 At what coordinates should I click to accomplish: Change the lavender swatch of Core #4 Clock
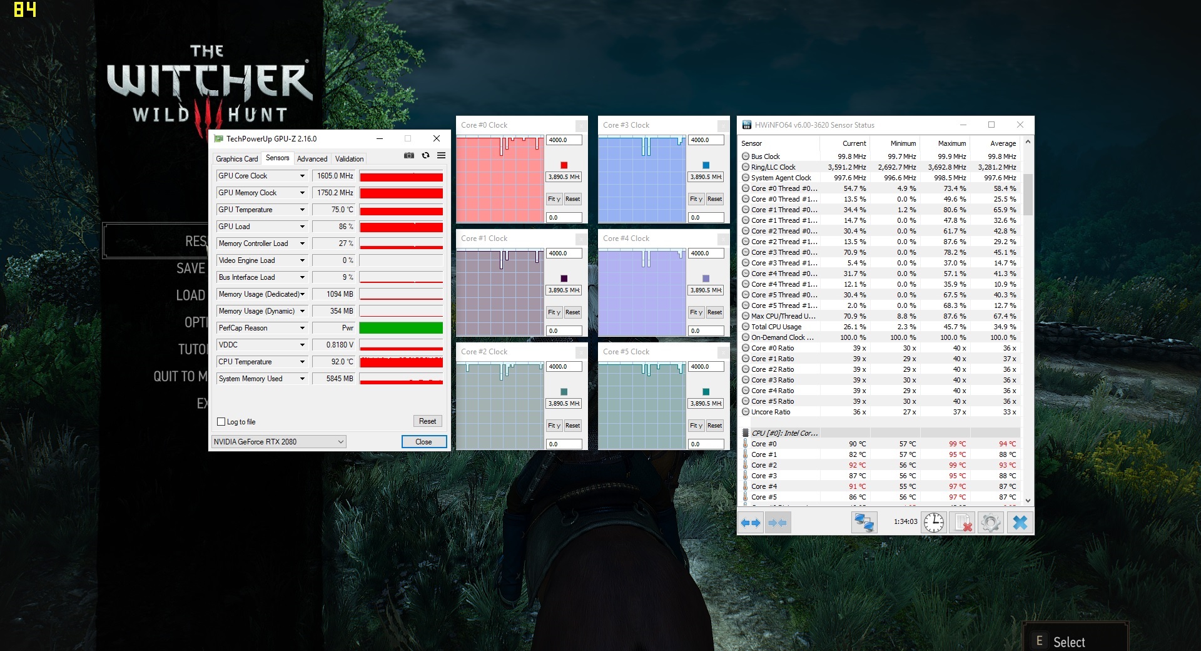706,279
